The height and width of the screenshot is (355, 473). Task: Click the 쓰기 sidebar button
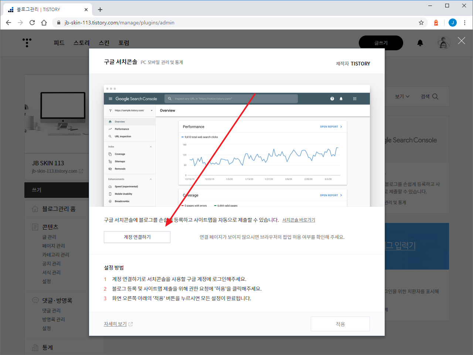(57, 190)
